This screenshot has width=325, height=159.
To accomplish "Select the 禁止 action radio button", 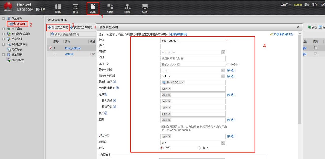I will coord(199,148).
